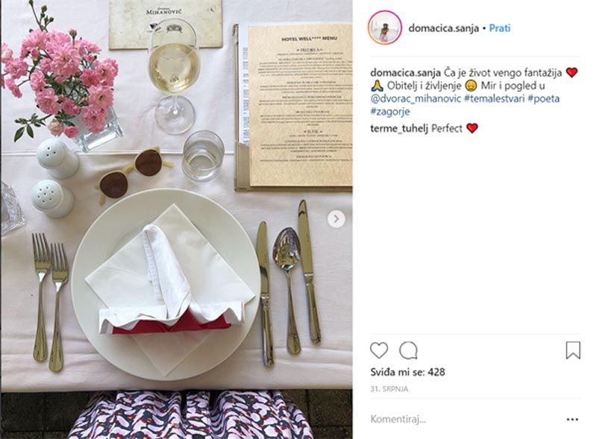
Task: Open the #zagorje hashtag
Action: 390,112
